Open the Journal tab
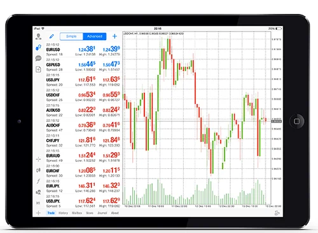Screen dimensions: 318x233 click(x=102, y=213)
